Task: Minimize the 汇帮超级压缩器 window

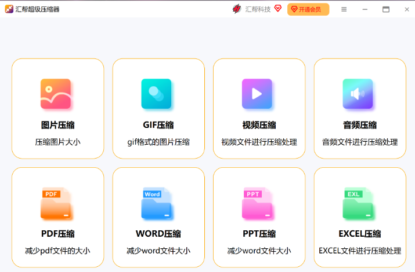Action: pos(365,9)
